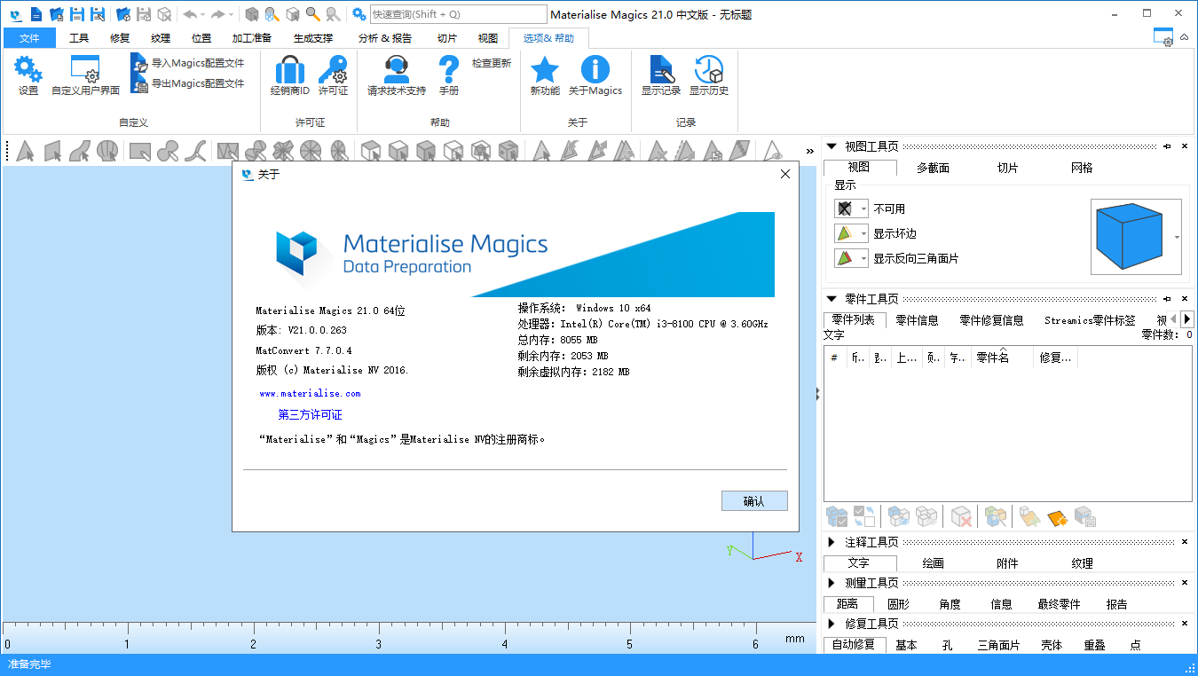Open the 设置 settings gear icon
Image resolution: width=1198 pixels, height=676 pixels.
(28, 69)
